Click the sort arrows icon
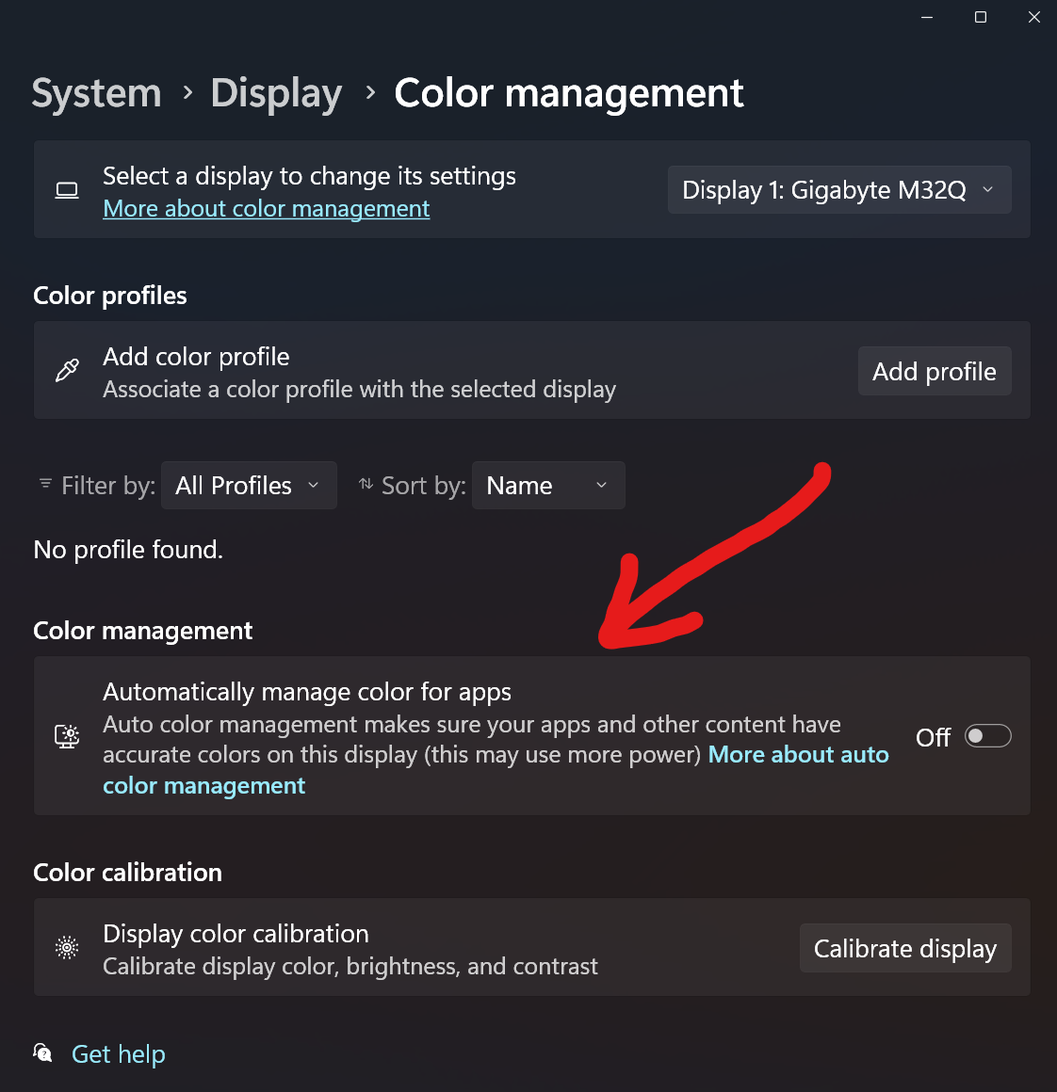1057x1092 pixels. [x=366, y=483]
